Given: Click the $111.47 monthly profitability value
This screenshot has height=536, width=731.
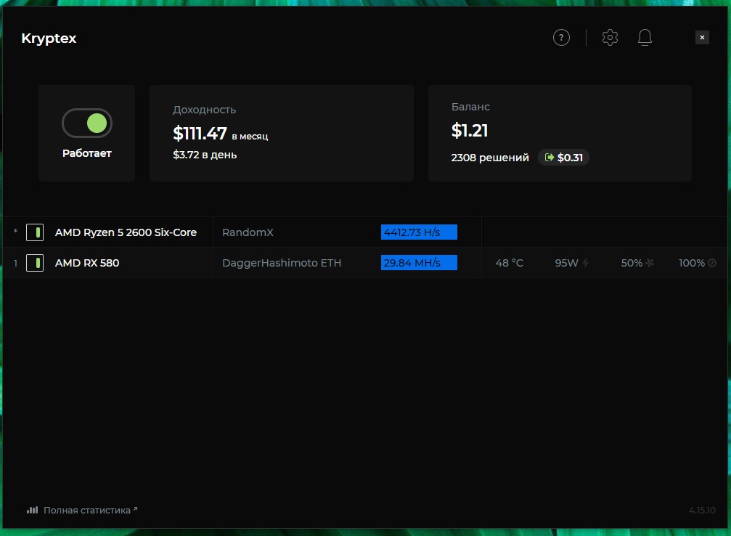Looking at the screenshot, I should click(x=200, y=134).
